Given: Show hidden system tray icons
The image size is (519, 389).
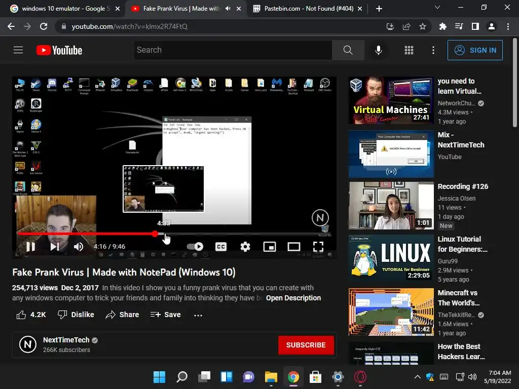Looking at the screenshot, I should point(418,377).
